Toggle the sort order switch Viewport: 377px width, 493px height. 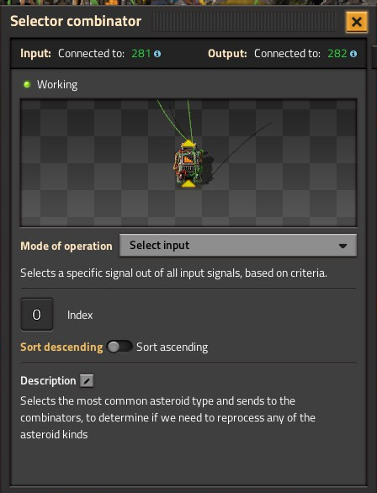[119, 347]
